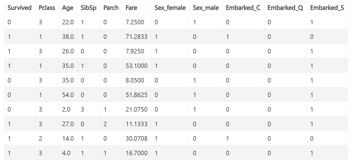Select the Fare value 53.1000
The image size is (353, 165).
137,66
